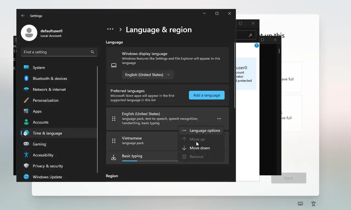The image size is (351, 210).
Task: Open the on-screen keyboard icon
Action: click(x=300, y=204)
